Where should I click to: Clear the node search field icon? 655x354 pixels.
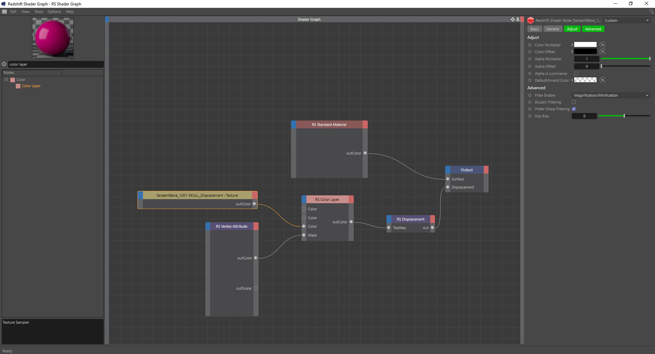pyautogui.click(x=4, y=64)
